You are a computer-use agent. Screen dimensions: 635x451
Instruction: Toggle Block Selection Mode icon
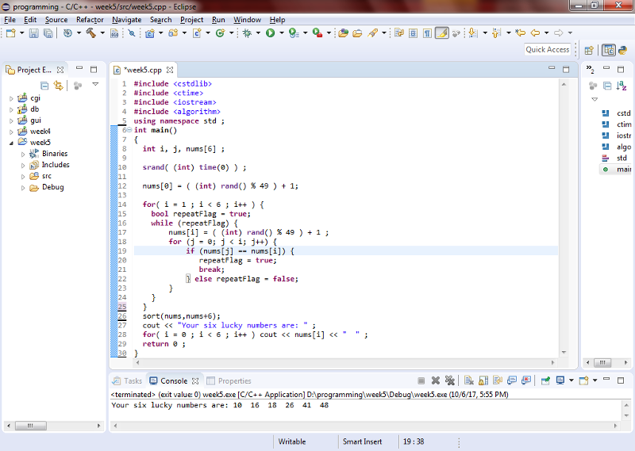pos(413,33)
